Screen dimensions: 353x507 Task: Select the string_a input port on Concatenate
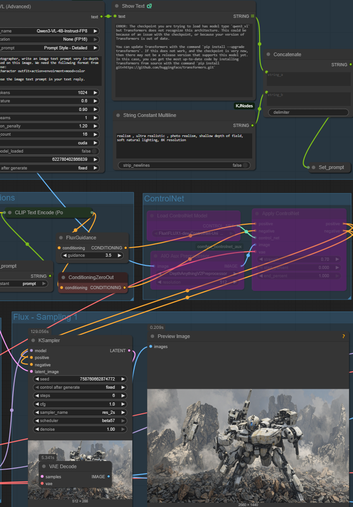(x=266, y=72)
